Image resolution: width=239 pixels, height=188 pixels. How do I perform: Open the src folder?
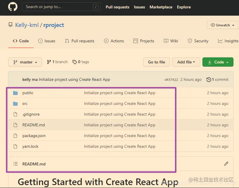click(25, 104)
